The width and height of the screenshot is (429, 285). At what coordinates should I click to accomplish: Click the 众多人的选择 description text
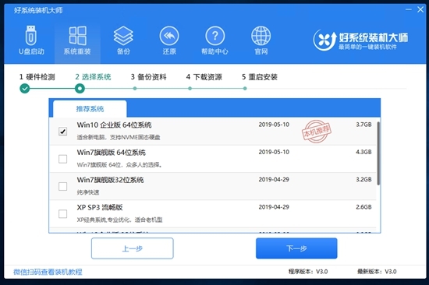pyautogui.click(x=119, y=165)
